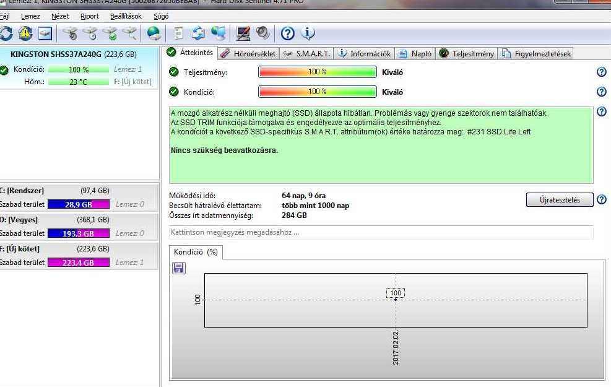Viewport: 611px width, 387px height.
Task: Click the disk with stethoscope test icon
Action: [71, 33]
